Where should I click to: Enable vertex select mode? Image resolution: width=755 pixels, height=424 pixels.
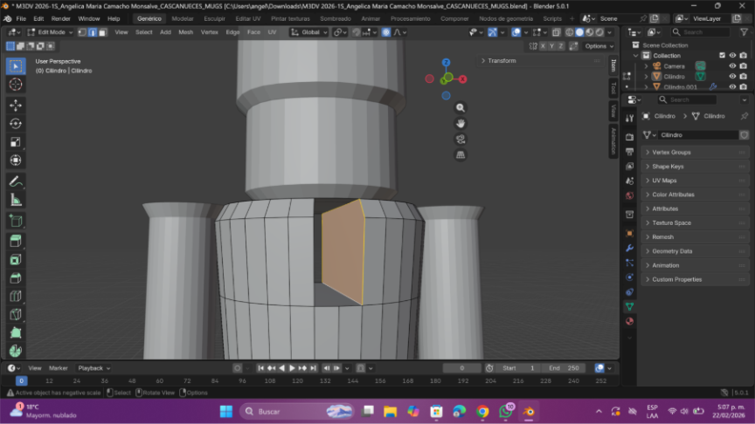tap(82, 32)
